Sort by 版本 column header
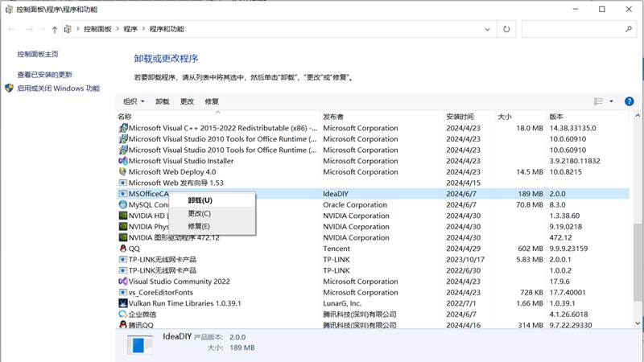644x362 pixels. [x=588, y=117]
